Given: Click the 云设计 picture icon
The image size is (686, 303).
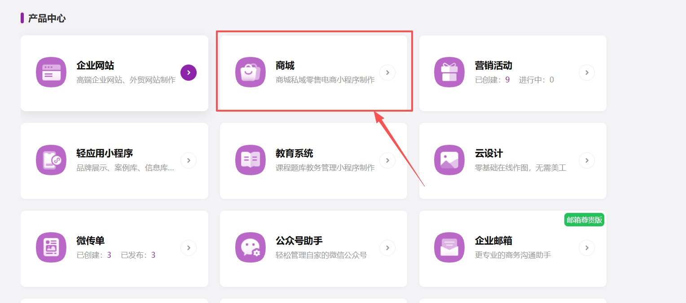Looking at the screenshot, I should [x=449, y=160].
